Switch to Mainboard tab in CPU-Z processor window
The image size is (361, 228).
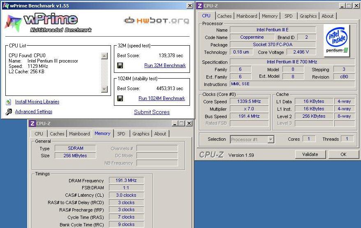click(247, 16)
